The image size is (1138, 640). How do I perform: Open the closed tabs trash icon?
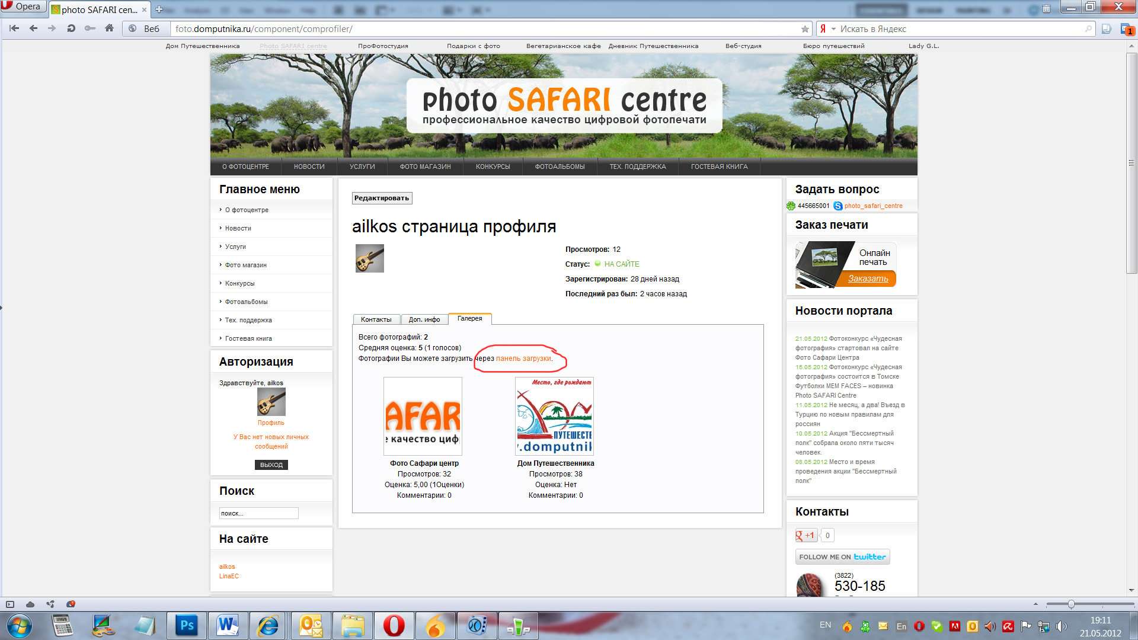[x=1046, y=9]
